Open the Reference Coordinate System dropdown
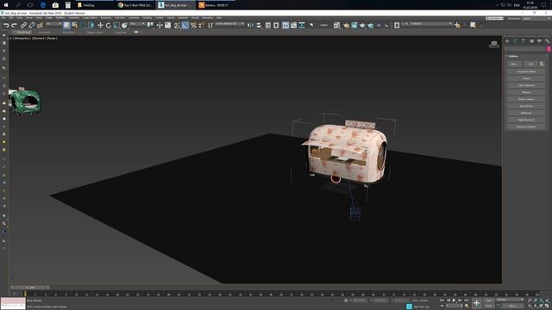This screenshot has width=552, height=310. point(137,24)
